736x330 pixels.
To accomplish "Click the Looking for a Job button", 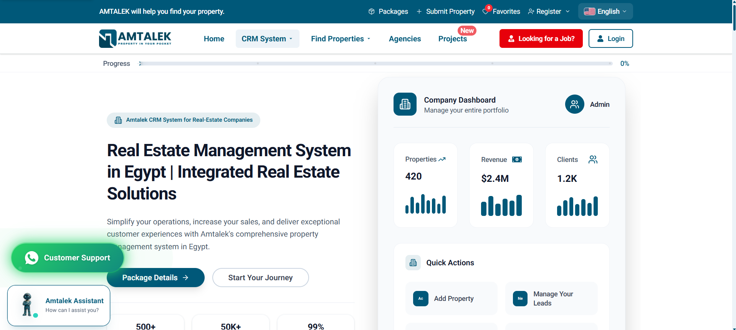I will click(541, 39).
